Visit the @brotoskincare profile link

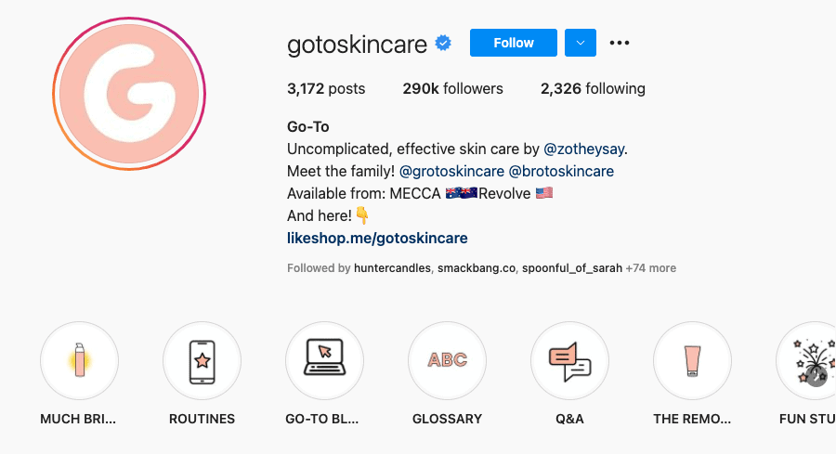pos(561,171)
